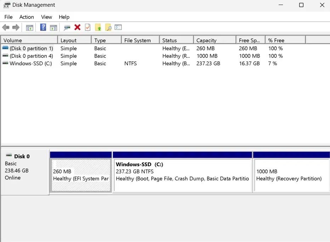This screenshot has height=242, width=330.
Task: Select the 260 MB EFI System Partition block
Action: (x=81, y=175)
